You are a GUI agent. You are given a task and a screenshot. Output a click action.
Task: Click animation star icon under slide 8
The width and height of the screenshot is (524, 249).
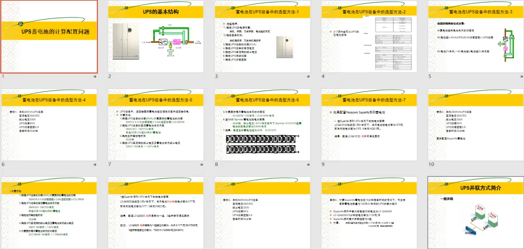[x=309, y=165]
